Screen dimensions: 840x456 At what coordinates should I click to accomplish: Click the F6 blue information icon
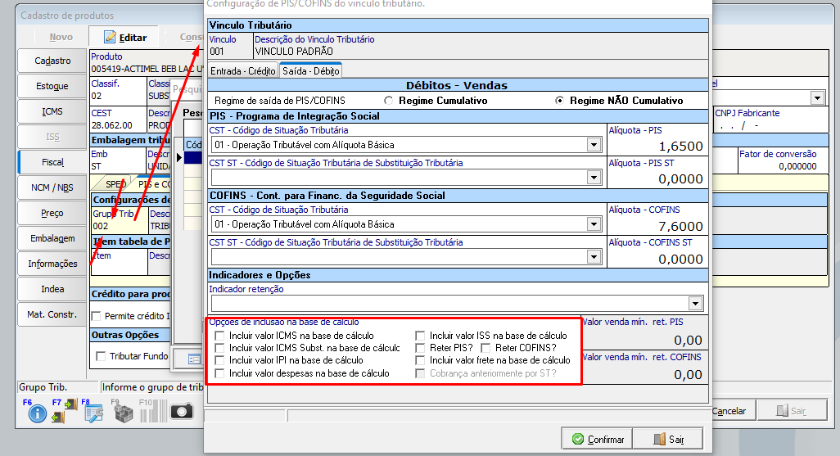click(x=37, y=413)
